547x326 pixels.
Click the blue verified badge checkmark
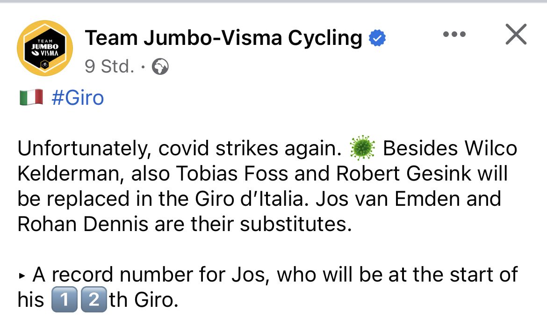[378, 39]
